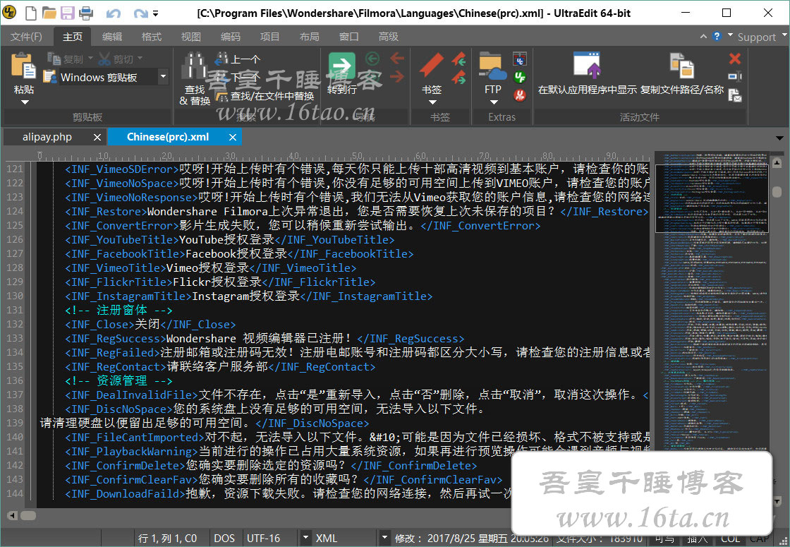This screenshot has width=790, height=547.
Task: Open the Windows 剪贴板 clipboard dropdown
Action: tap(163, 77)
